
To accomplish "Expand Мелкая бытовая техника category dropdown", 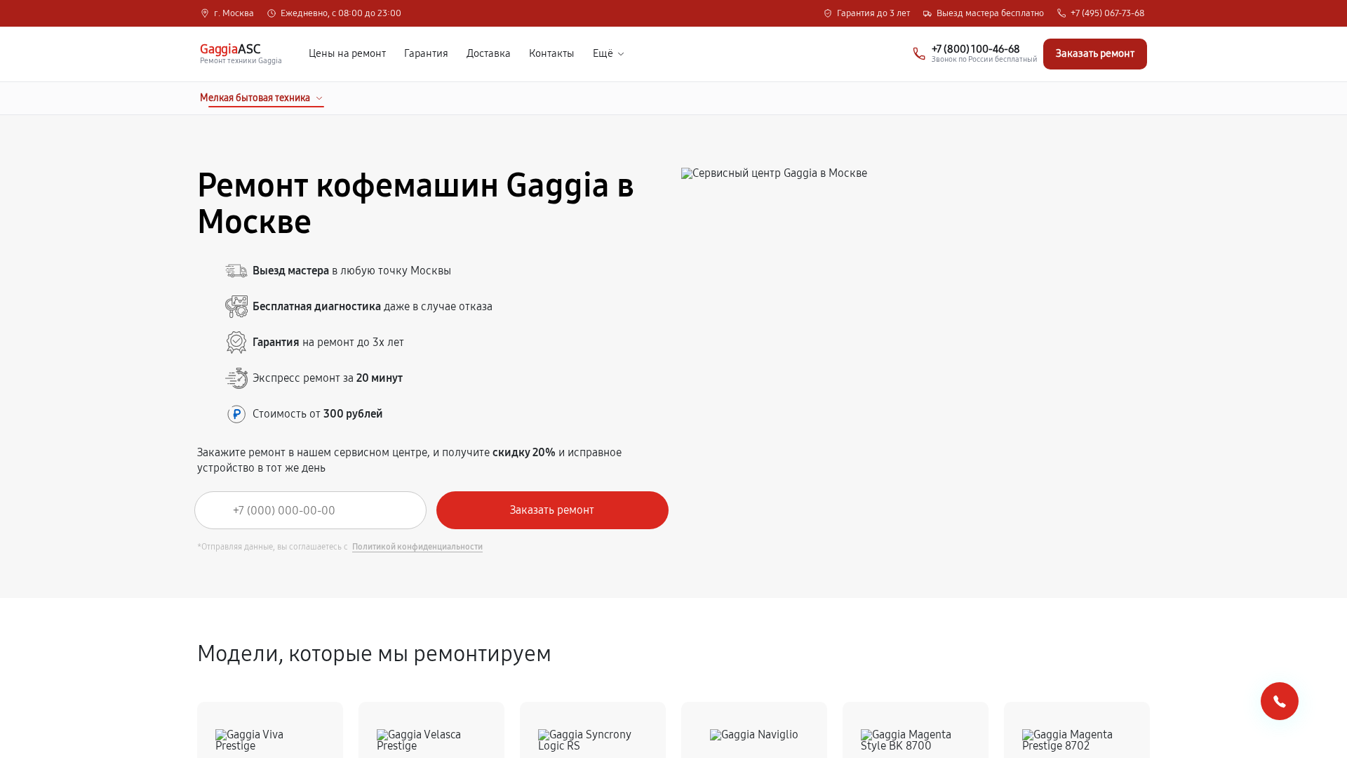I will [x=261, y=98].
